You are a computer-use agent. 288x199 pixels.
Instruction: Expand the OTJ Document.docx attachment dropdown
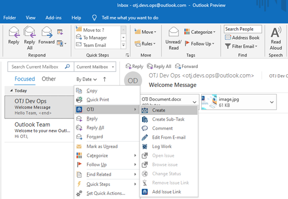(x=195, y=102)
